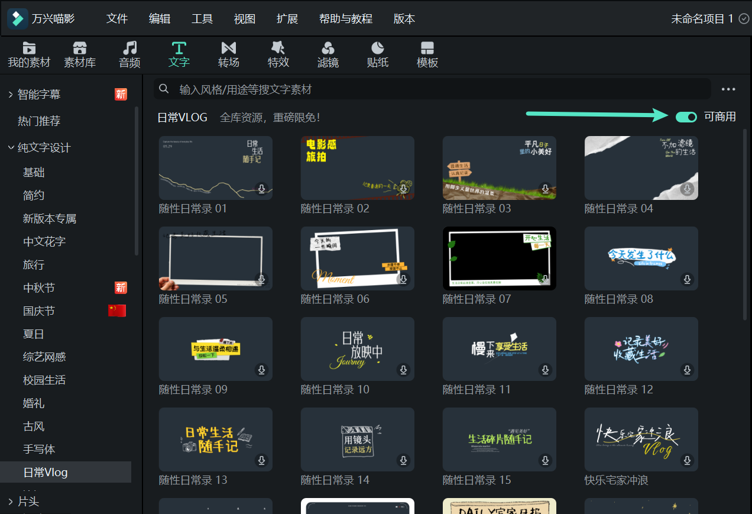The image size is (752, 514).
Task: Open the 视图 menu
Action: 245,19
